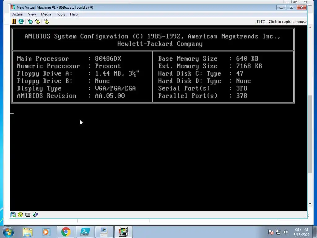Viewport: 317px width, 238px height.
Task: Click the 86Box title bar app icon
Action: (x=13, y=7)
